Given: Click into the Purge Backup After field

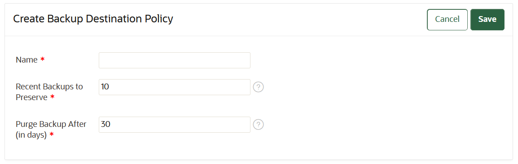Looking at the screenshot, I should (x=175, y=125).
